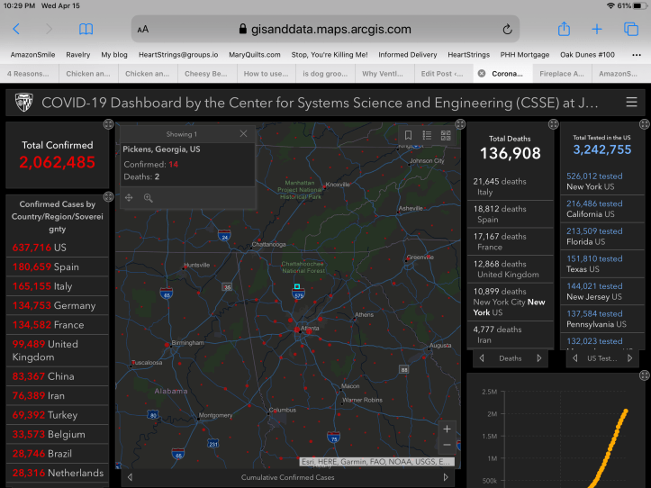Go to previous US Test list arrow
Screen dimensions: 651x488
575,358
